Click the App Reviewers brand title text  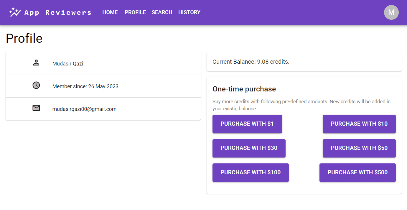[58, 12]
